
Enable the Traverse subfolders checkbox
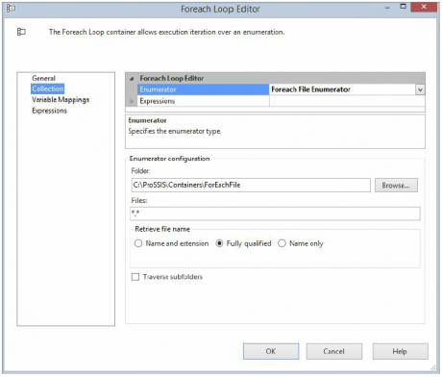click(x=135, y=277)
